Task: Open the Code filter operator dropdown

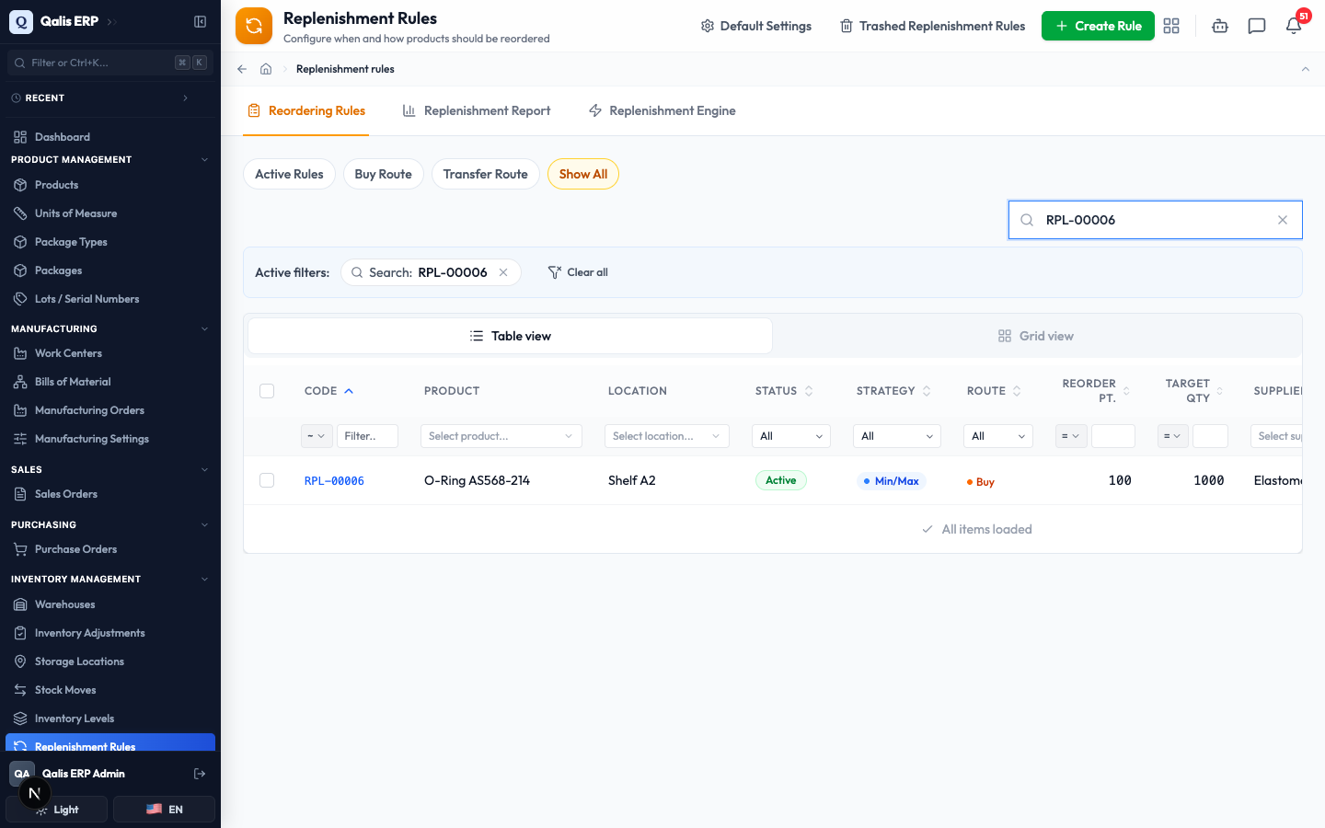Action: click(x=317, y=436)
